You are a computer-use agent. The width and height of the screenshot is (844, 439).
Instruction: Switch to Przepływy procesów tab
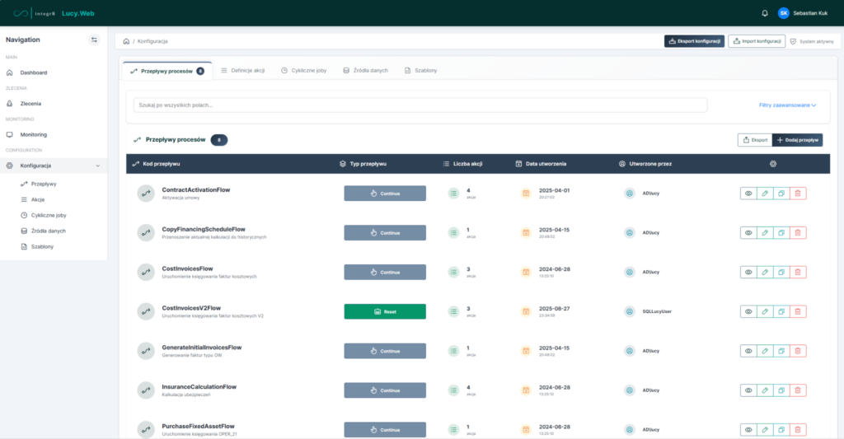[x=167, y=71]
